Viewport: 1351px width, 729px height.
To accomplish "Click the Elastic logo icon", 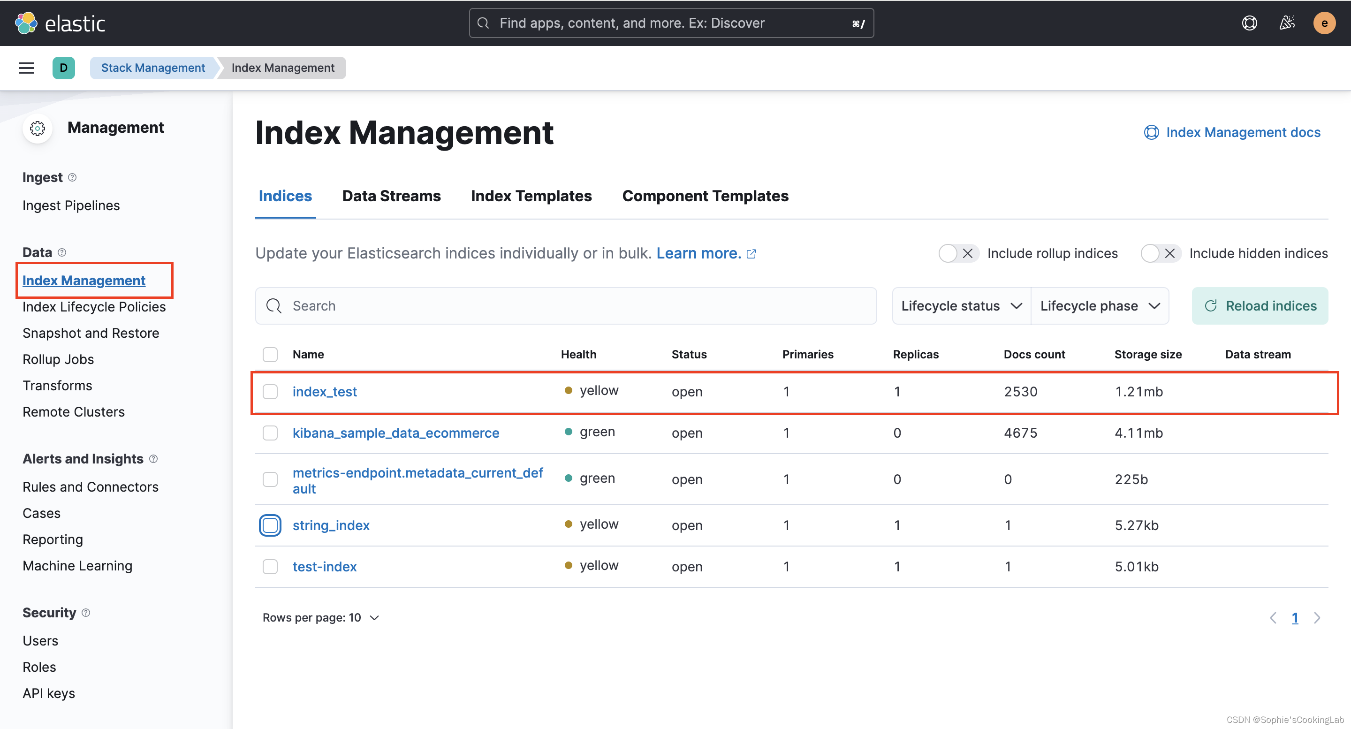I will tap(26, 23).
